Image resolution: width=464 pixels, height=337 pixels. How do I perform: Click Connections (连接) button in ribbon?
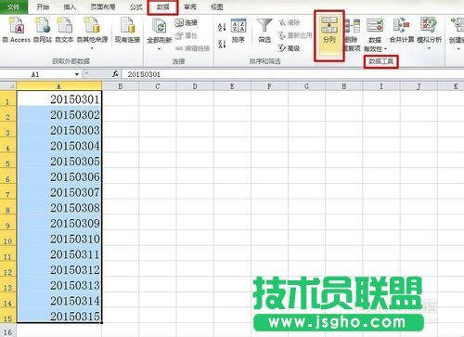pyautogui.click(x=187, y=22)
